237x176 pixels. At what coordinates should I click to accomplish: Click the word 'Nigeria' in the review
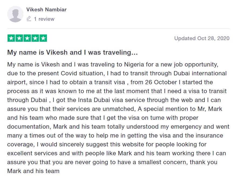pyautogui.click(x=134, y=65)
